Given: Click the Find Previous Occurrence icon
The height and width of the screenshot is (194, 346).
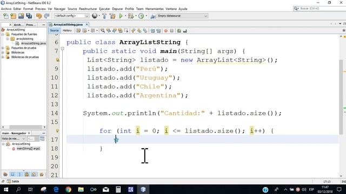Looking at the screenshot, I should click(109, 31).
